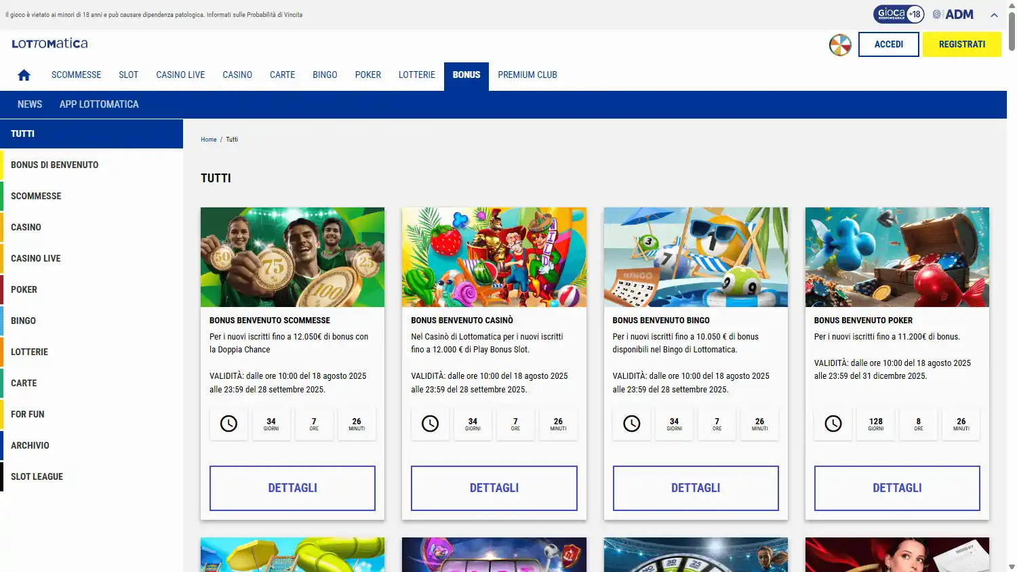The height and width of the screenshot is (572, 1017).
Task: Select Bonus di Benvenuto category
Action: point(92,165)
